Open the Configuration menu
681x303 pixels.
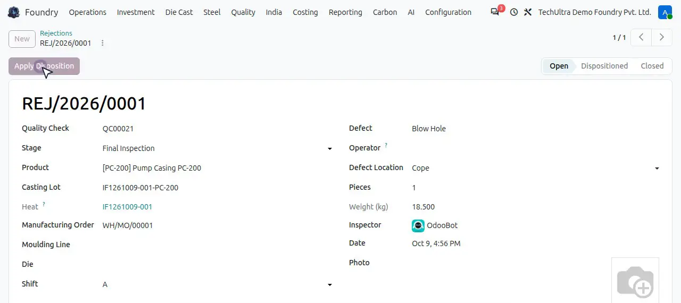coord(448,12)
